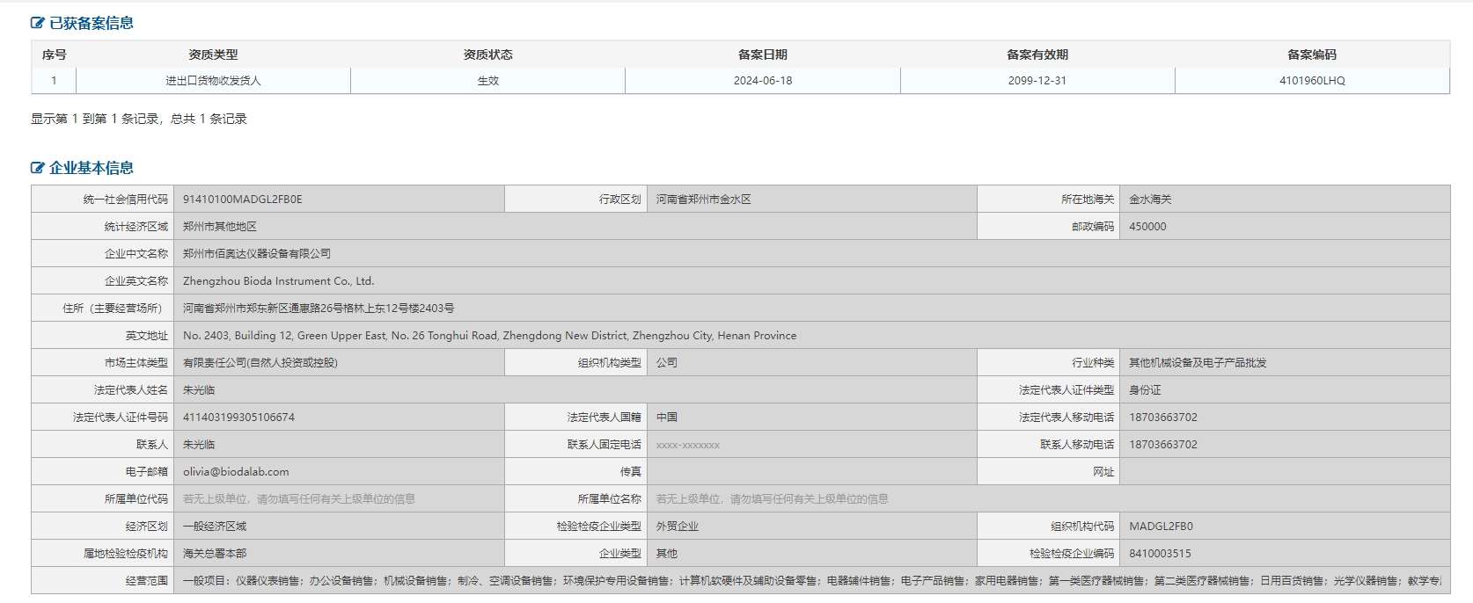1473x603 pixels.
Task: Click the 资质状态 column header
Action: coord(487,54)
